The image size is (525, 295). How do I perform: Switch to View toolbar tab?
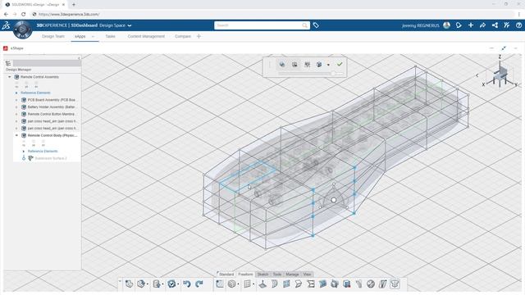click(x=307, y=275)
